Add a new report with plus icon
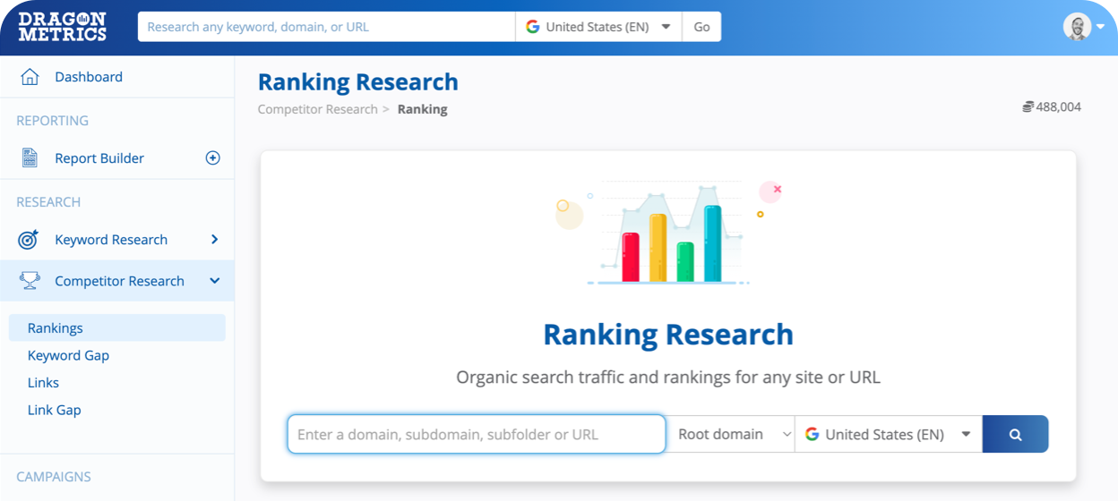Image resolution: width=1118 pixels, height=501 pixels. tap(212, 158)
